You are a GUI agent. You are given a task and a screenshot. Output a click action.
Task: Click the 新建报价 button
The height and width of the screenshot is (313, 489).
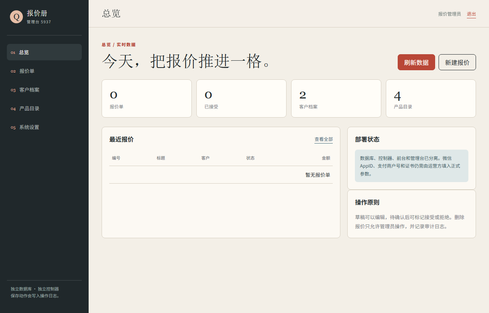point(457,62)
